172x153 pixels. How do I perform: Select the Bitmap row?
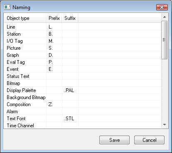coord(83,83)
